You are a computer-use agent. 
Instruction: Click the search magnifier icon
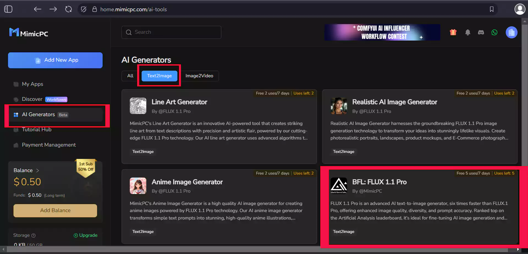click(x=129, y=32)
